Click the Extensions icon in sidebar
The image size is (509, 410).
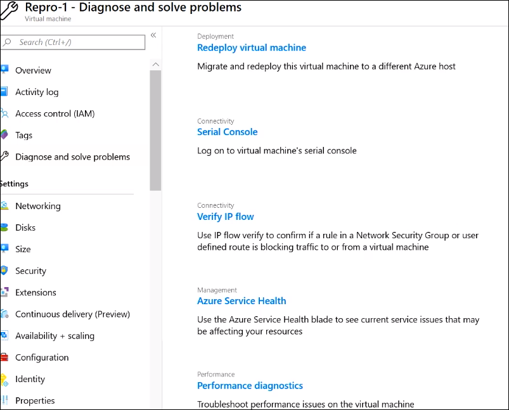coord(4,292)
